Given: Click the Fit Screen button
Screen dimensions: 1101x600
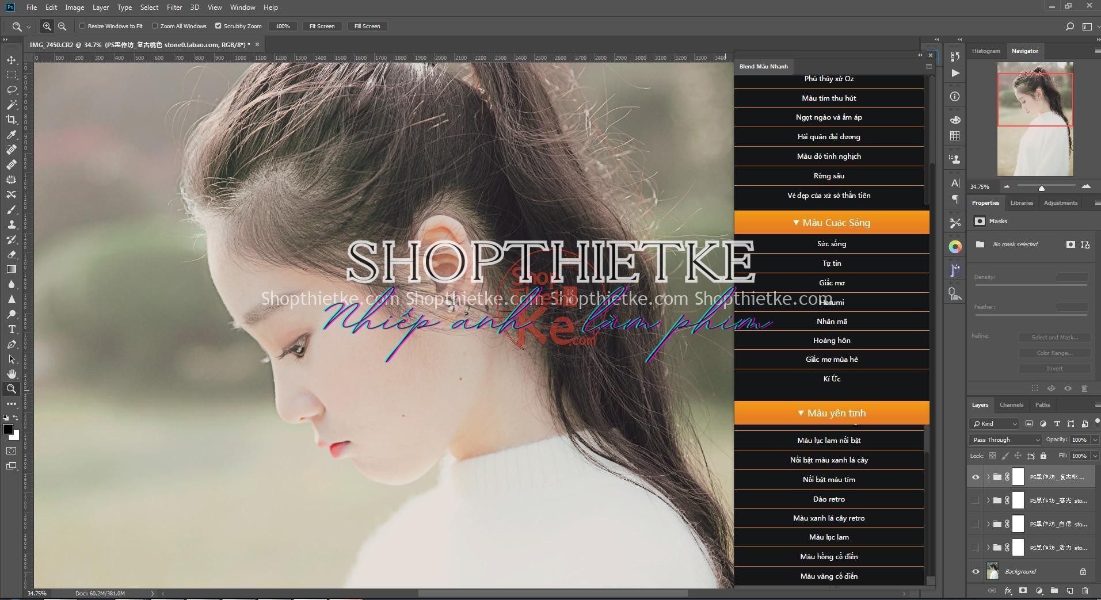Looking at the screenshot, I should pyautogui.click(x=322, y=26).
